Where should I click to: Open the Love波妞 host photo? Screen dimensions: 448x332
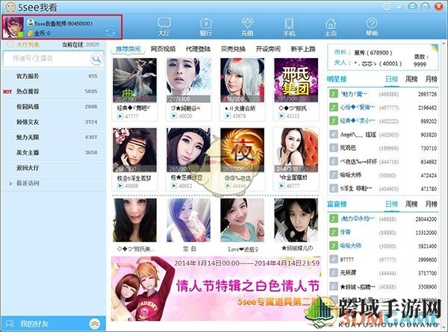click(x=242, y=220)
